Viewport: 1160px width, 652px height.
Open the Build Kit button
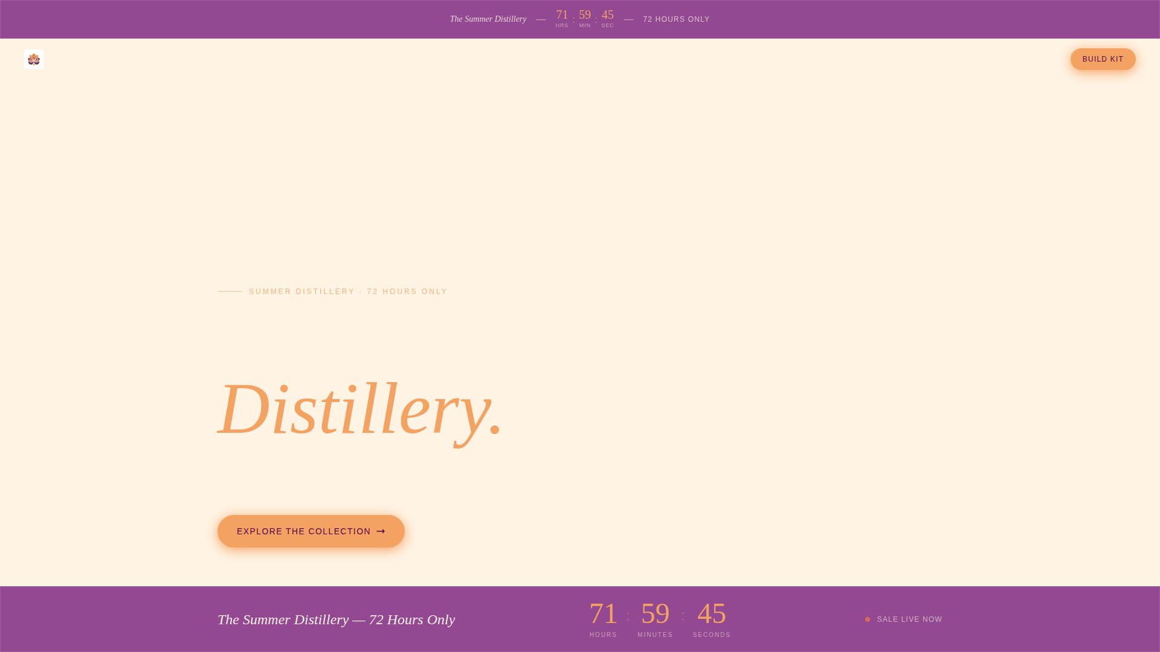click(1103, 59)
